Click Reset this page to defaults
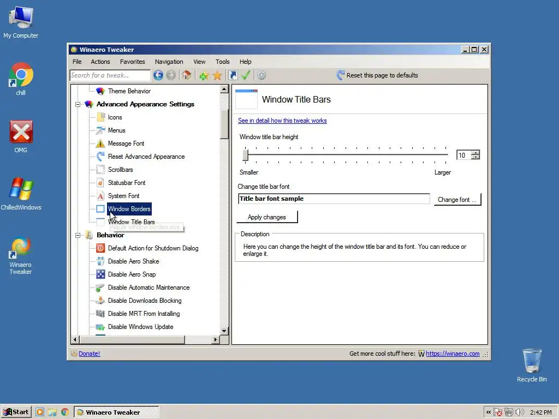Viewport: 559px width, 419px height. [x=377, y=75]
